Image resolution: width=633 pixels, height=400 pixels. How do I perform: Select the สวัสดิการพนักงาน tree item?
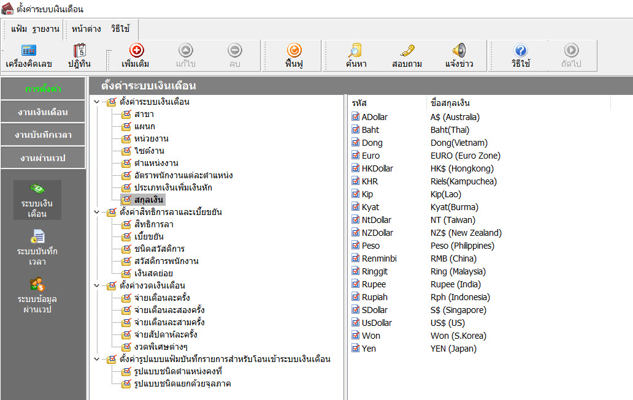166,261
